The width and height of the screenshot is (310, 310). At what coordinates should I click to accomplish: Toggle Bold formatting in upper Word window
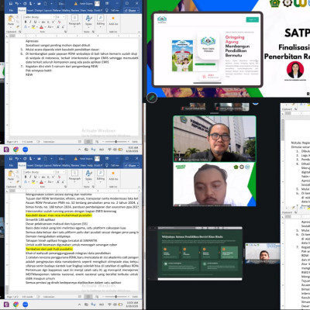click(26, 22)
